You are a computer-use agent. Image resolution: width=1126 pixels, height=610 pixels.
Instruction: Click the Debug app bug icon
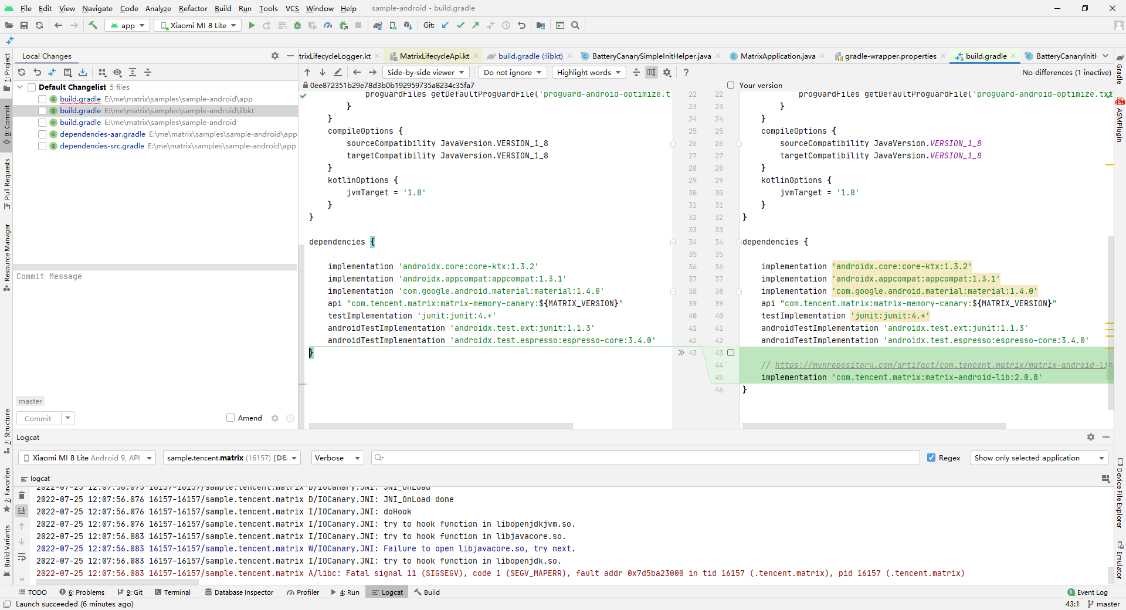click(297, 25)
